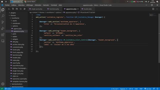Expand the parts folder
160x90 pixels.
14,34
